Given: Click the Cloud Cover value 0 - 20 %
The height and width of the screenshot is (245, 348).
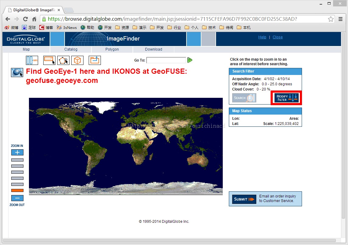Looking at the screenshot, I should [263, 89].
